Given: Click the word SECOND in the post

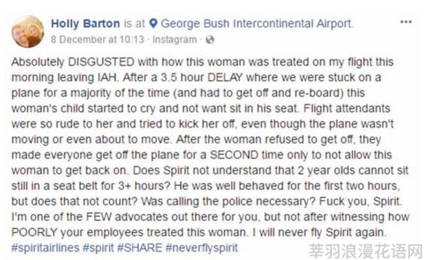Looking at the screenshot, I should tap(234, 154).
